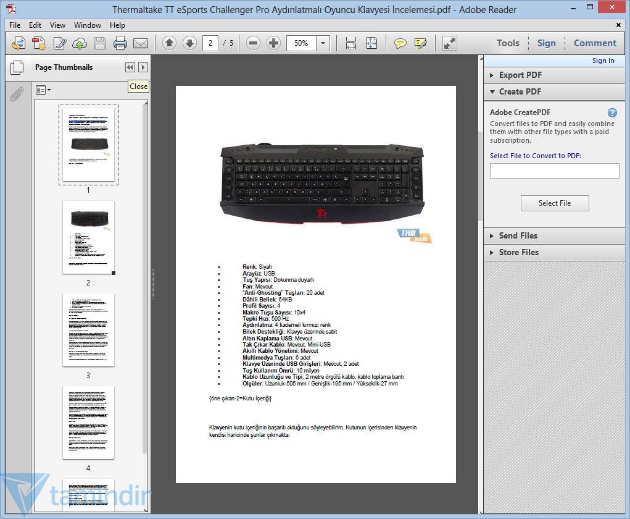Open the zoom level dropdown arrow

click(x=323, y=43)
